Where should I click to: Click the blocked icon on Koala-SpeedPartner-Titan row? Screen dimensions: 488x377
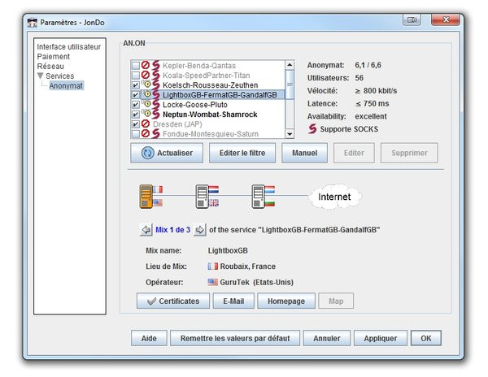click(x=146, y=75)
